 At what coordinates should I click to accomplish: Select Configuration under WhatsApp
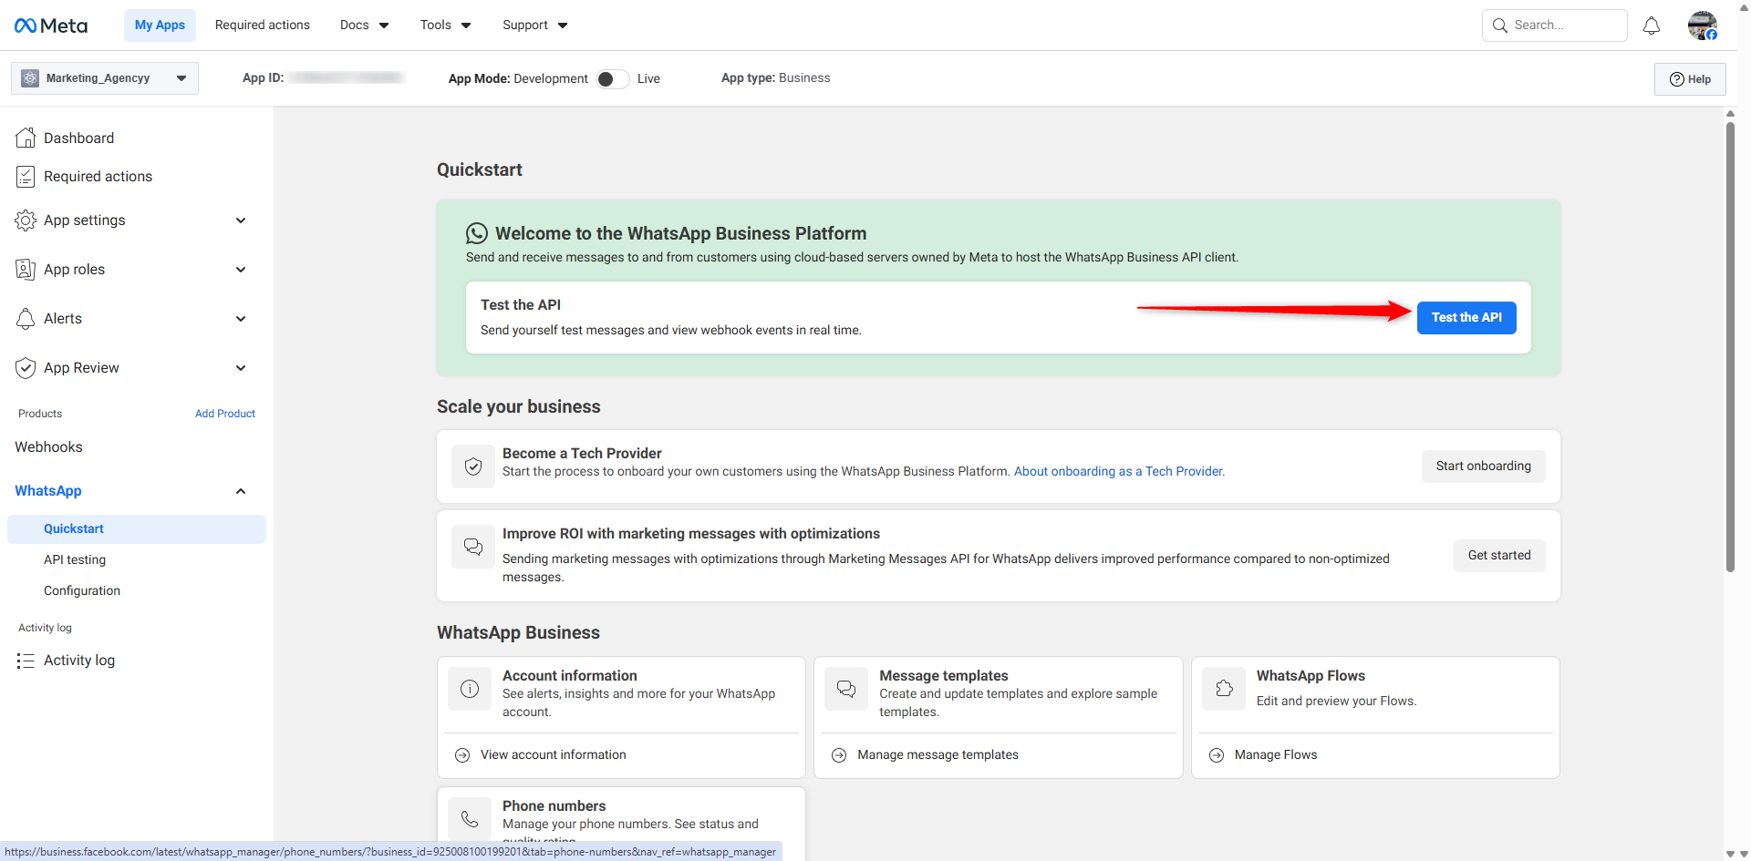(82, 591)
